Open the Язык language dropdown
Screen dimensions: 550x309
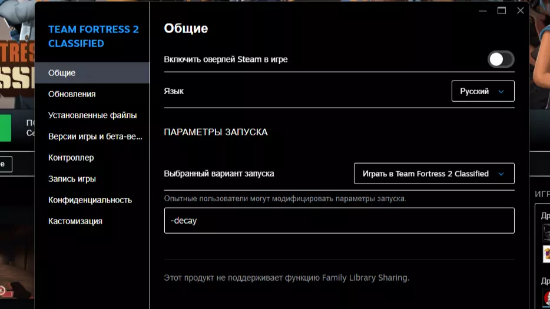coord(483,91)
